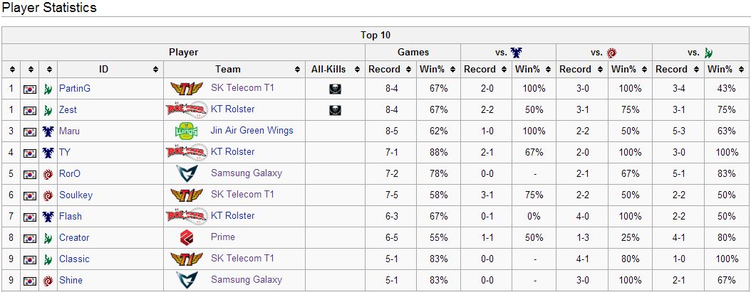Click Samsung Galaxy link in Shine's row
This screenshot has height=292, width=751.
point(246,280)
